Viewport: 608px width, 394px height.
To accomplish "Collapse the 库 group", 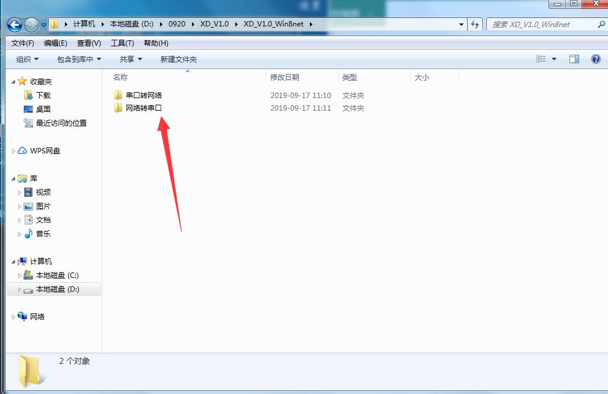I will [x=13, y=179].
